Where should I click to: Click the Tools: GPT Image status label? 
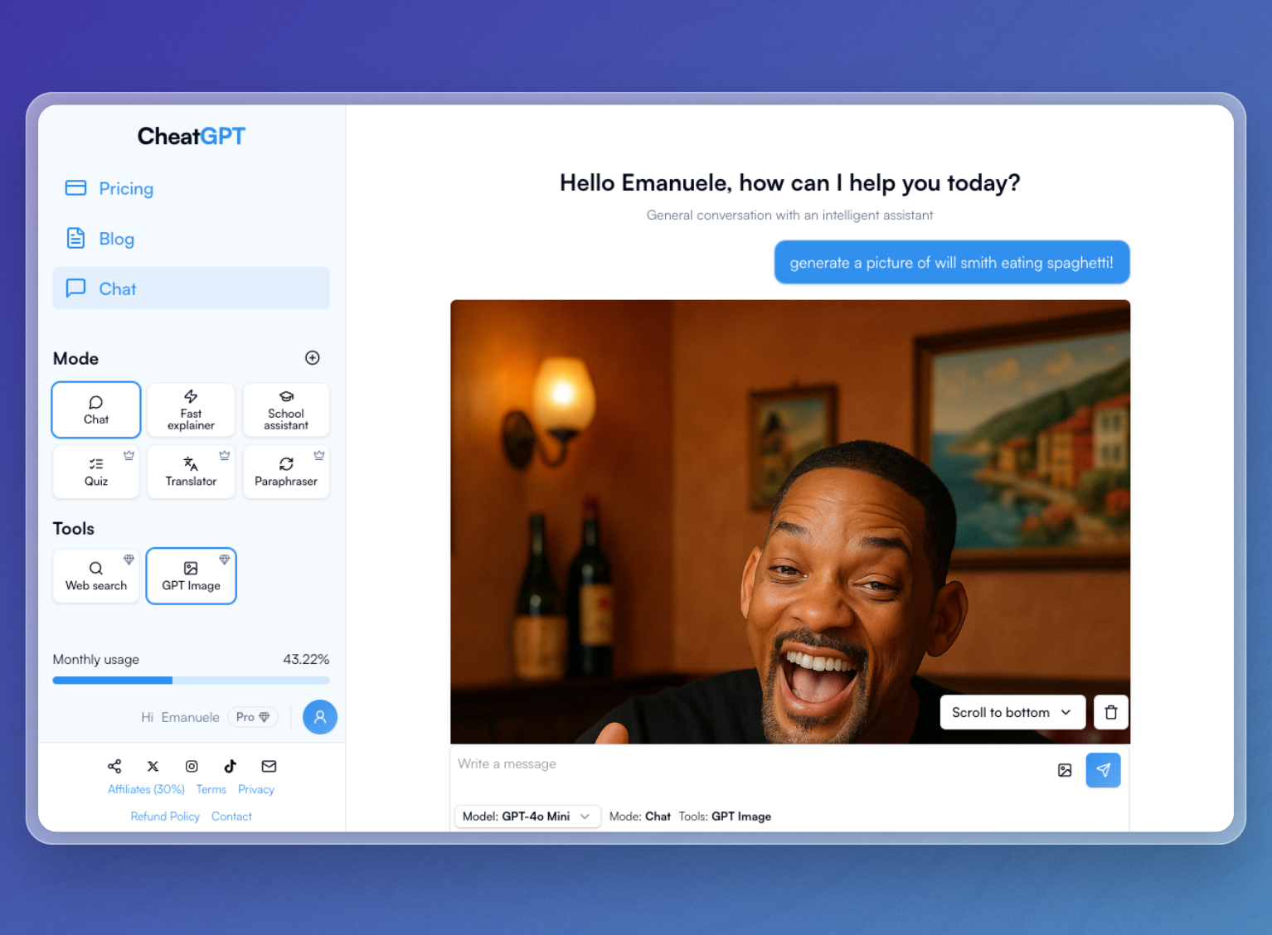[x=725, y=816]
